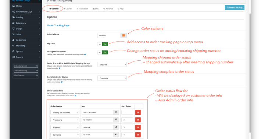Click the Design monitor icon in sidebar

click(x=14, y=29)
